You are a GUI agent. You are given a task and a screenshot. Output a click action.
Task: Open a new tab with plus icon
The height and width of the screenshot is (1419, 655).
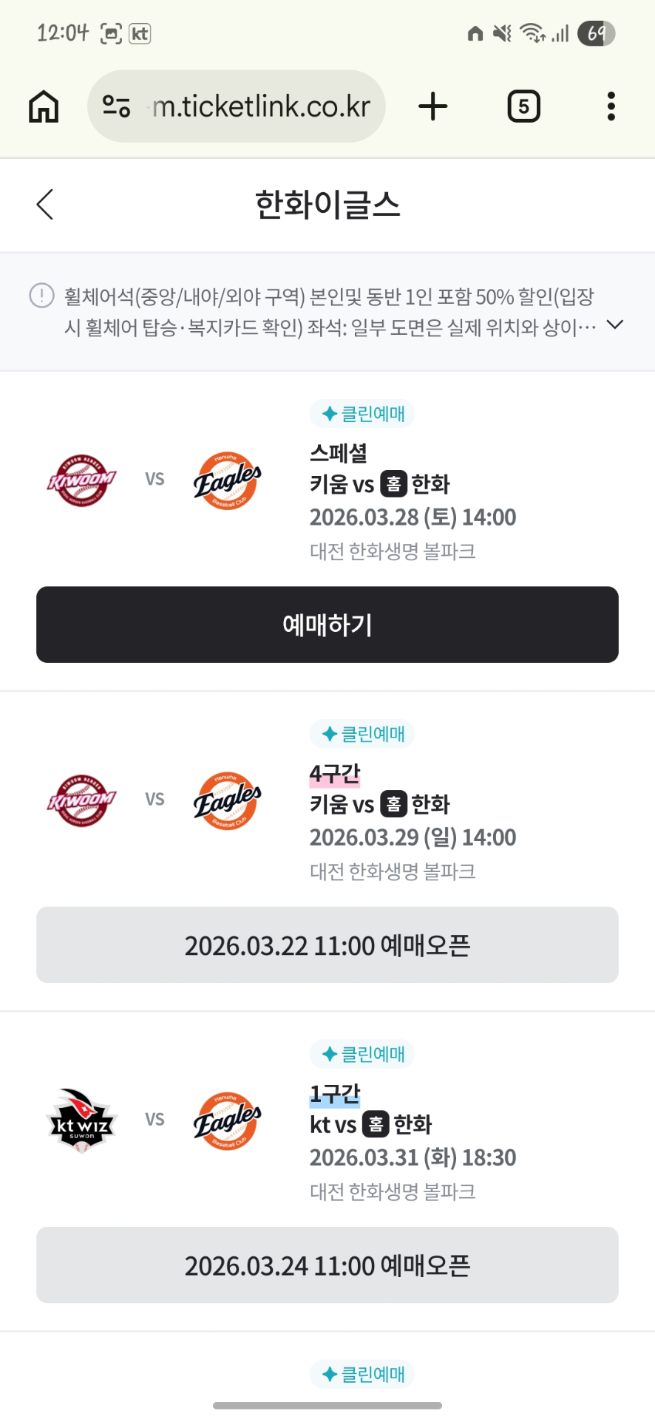click(x=433, y=106)
